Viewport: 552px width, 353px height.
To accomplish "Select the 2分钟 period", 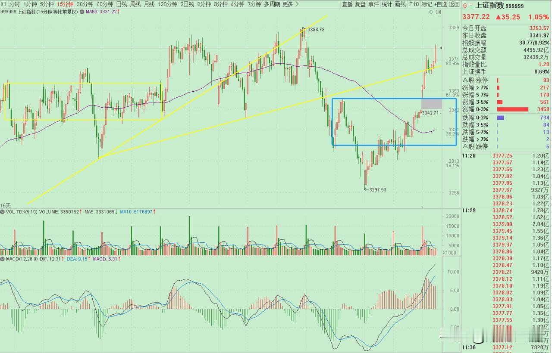I will 204,4.
